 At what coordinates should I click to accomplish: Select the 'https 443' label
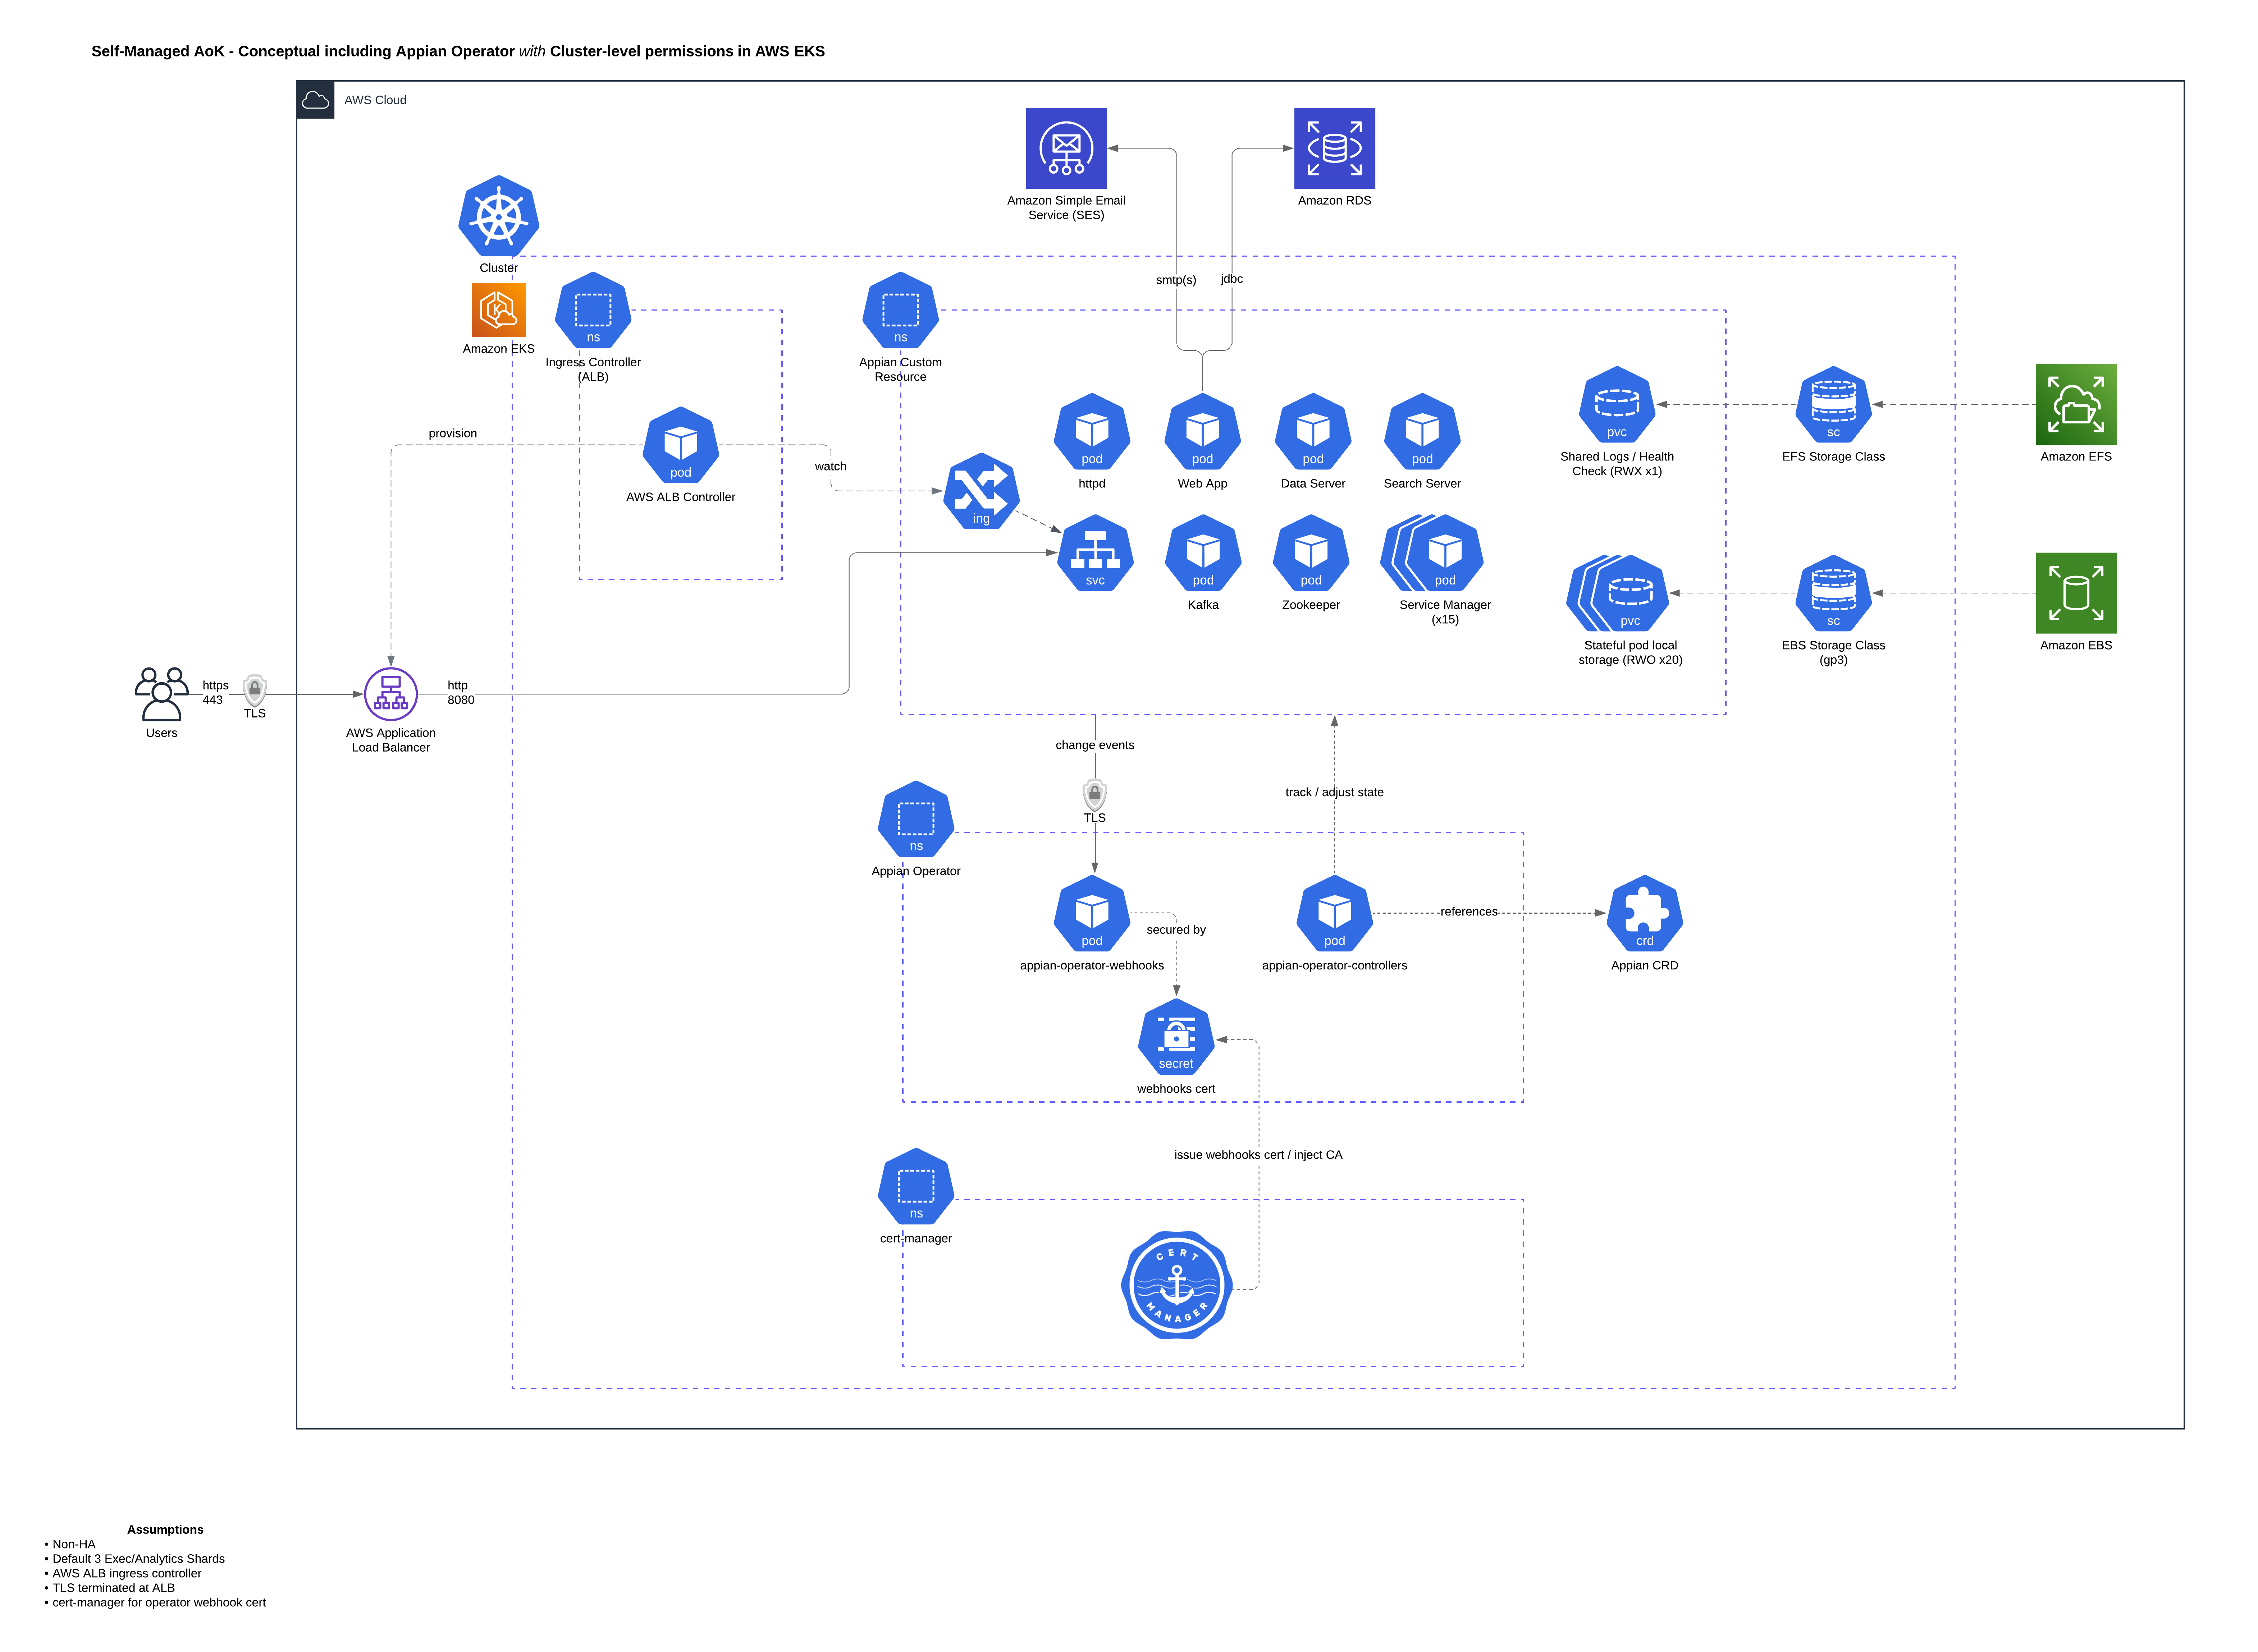[x=215, y=693]
